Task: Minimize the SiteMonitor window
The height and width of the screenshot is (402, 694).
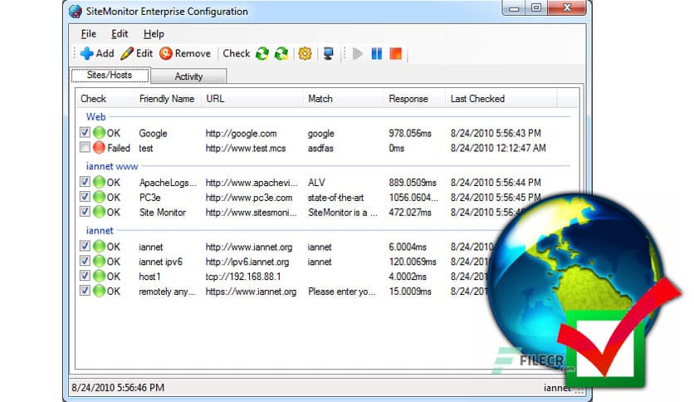Action: pos(514,8)
